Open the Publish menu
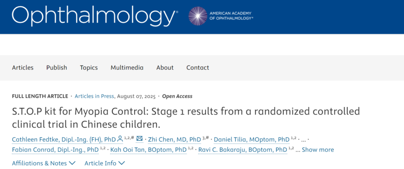Viewport: 404px width, 169px height. pos(56,68)
